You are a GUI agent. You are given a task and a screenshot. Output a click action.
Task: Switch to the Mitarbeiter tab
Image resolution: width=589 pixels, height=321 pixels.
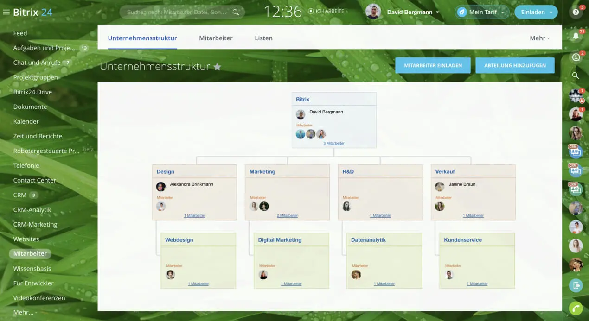click(216, 38)
